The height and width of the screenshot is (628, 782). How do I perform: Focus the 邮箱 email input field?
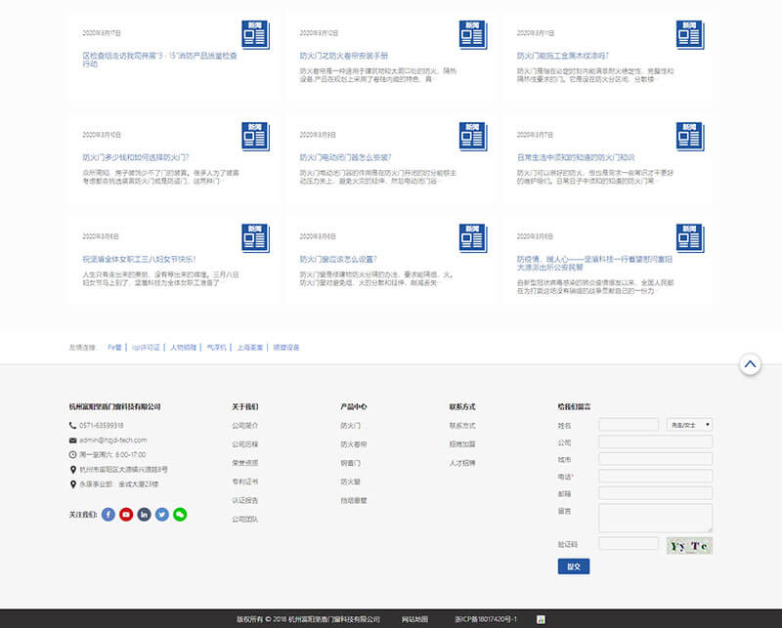pos(655,493)
